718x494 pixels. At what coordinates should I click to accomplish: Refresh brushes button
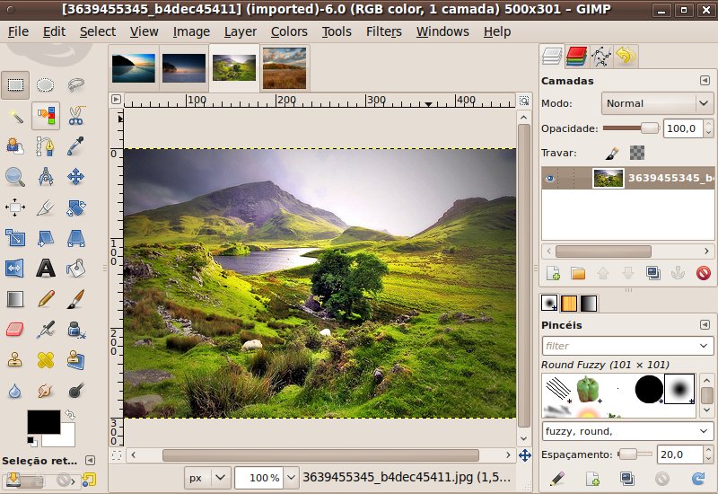coord(698,479)
